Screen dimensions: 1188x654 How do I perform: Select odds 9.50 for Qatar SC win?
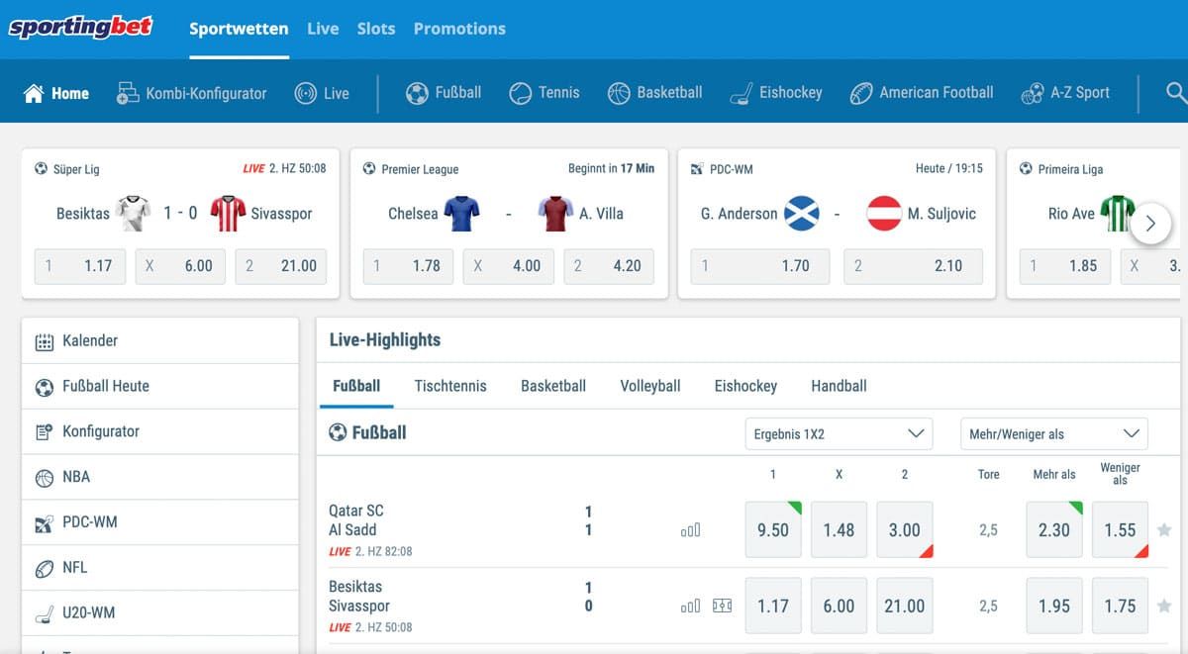772,530
